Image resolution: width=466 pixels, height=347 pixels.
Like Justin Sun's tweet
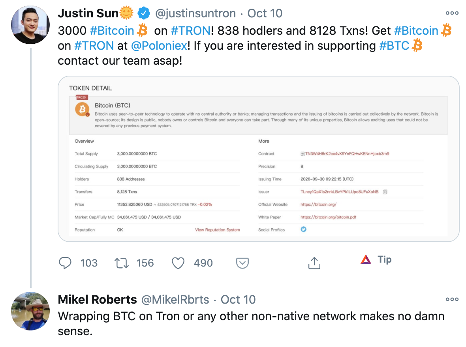tap(178, 263)
